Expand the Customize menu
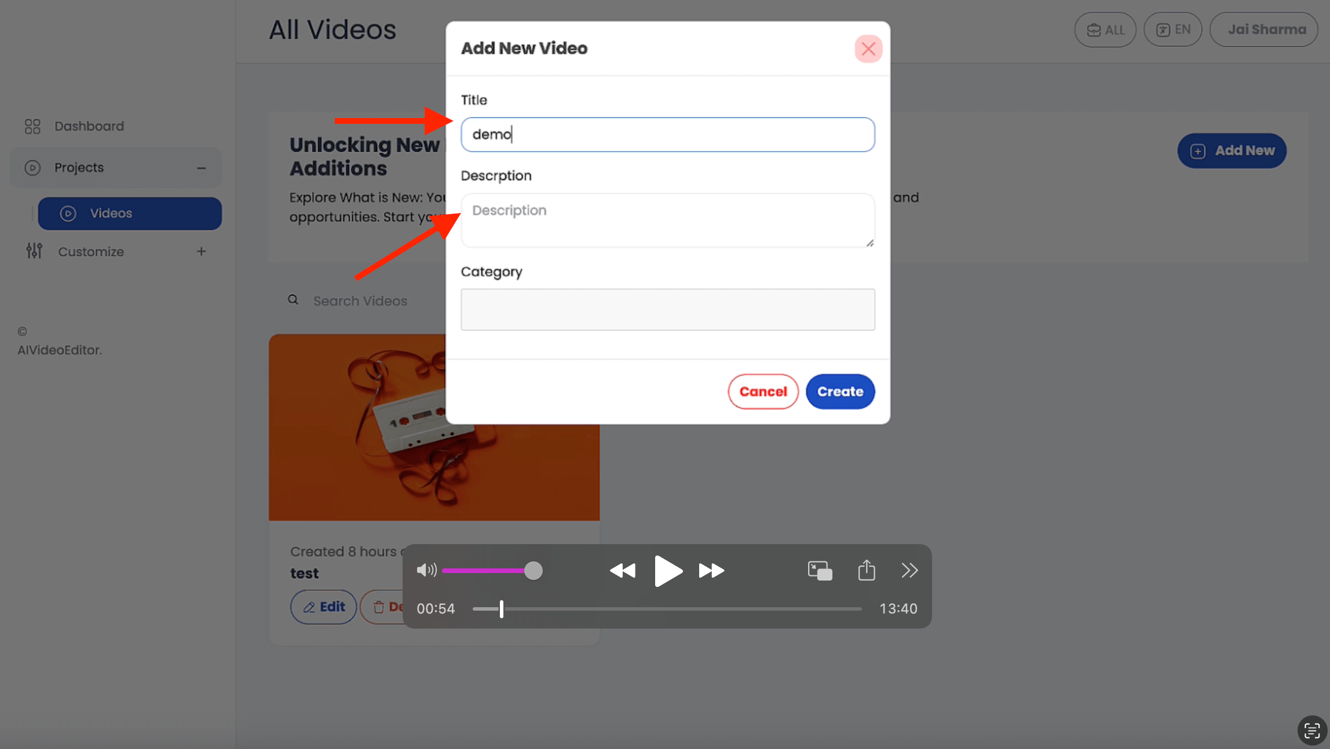 (x=201, y=251)
